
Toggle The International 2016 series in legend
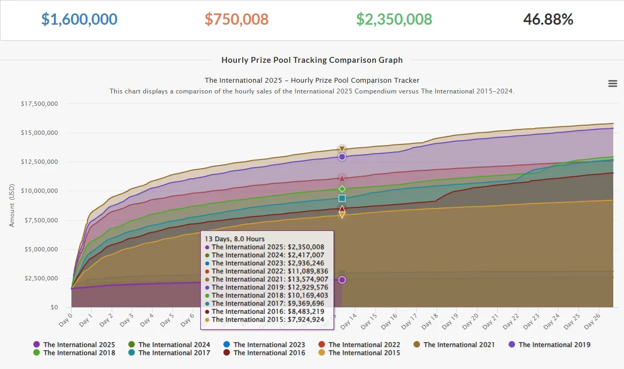(x=264, y=353)
